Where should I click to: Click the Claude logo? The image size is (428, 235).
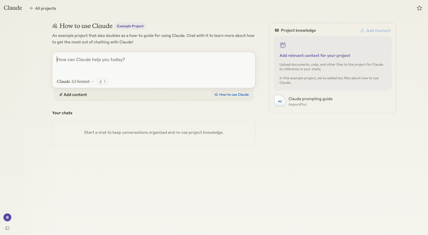point(13,8)
